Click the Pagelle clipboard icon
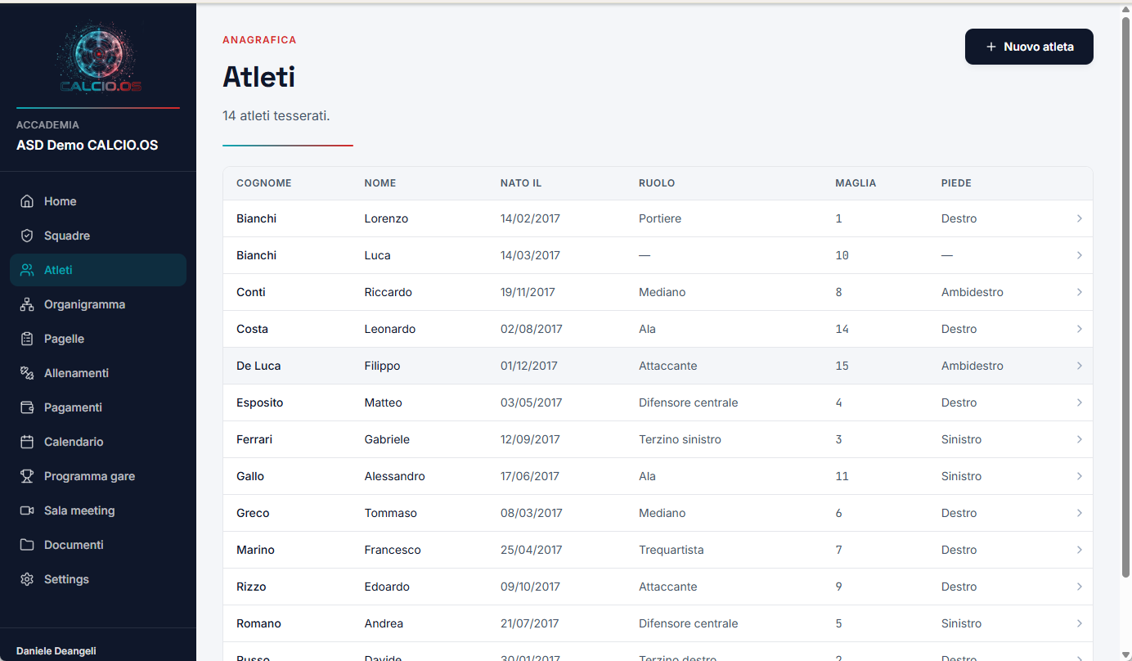 pos(27,339)
